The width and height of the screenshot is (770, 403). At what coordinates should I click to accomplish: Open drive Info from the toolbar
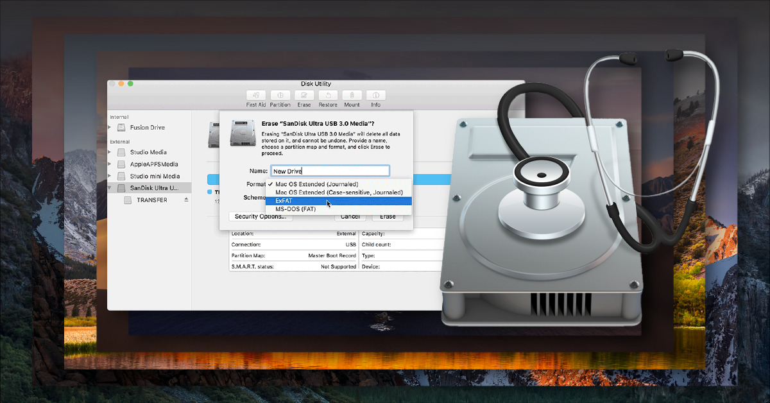pyautogui.click(x=375, y=98)
